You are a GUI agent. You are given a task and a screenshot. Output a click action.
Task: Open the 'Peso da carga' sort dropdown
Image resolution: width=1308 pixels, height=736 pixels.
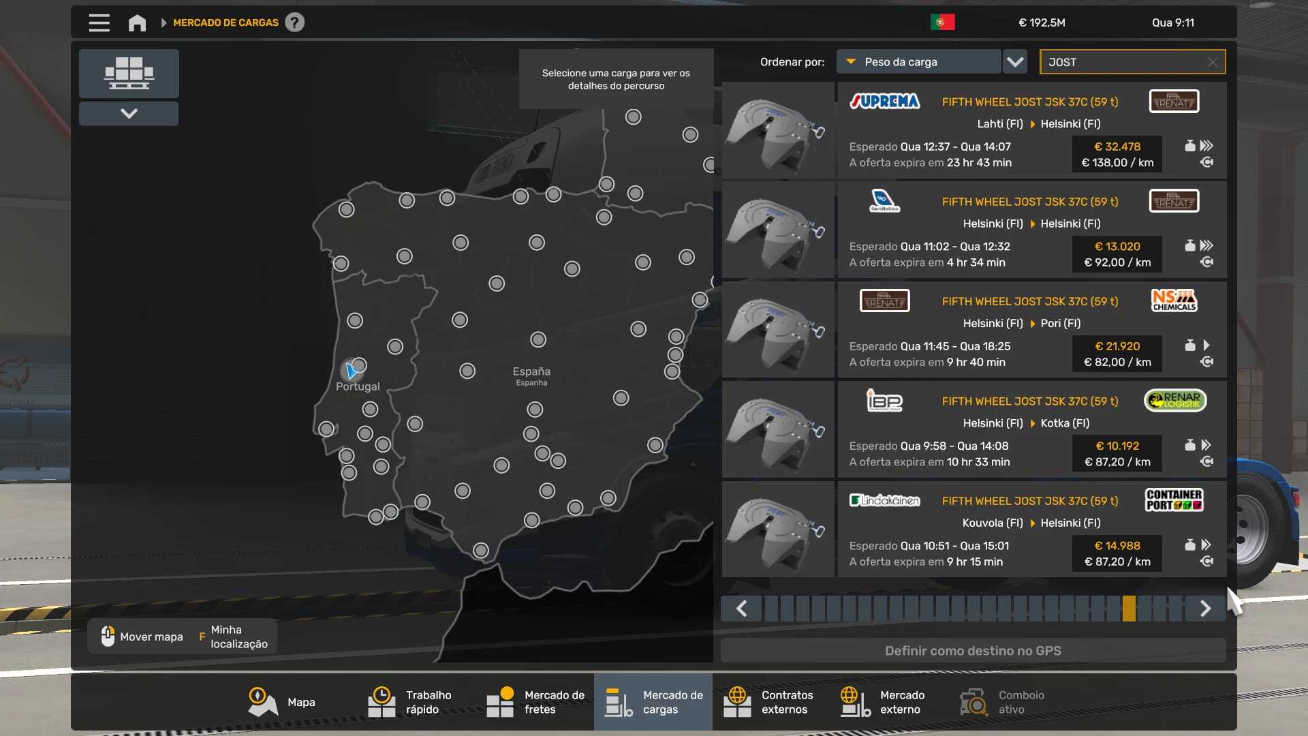click(x=918, y=62)
